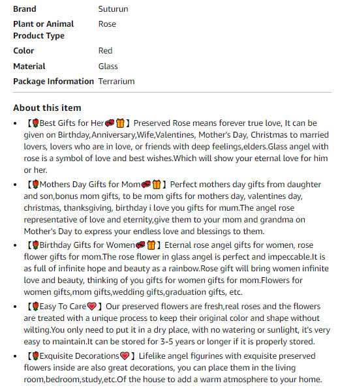Click the Color value Red
Screen dimensions: 338x392
point(105,51)
